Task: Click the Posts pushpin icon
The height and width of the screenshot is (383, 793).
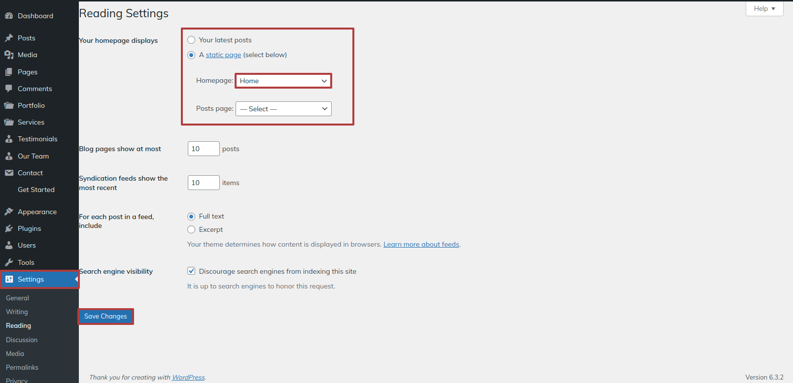Action: click(x=9, y=38)
